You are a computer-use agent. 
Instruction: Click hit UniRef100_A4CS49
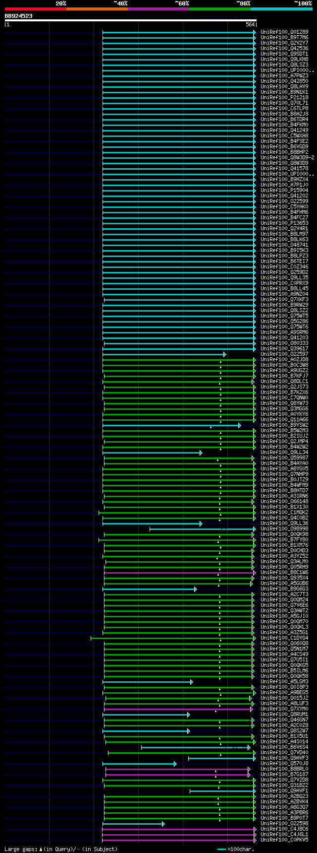click(x=284, y=655)
